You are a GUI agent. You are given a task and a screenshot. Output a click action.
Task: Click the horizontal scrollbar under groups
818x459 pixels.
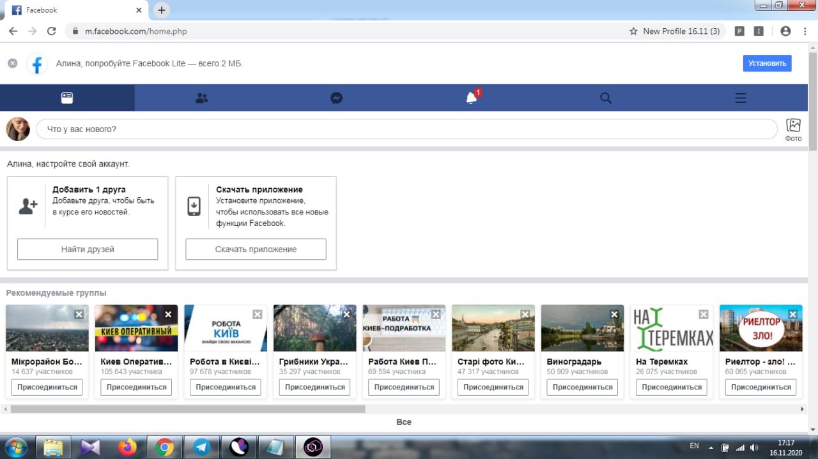(x=188, y=409)
